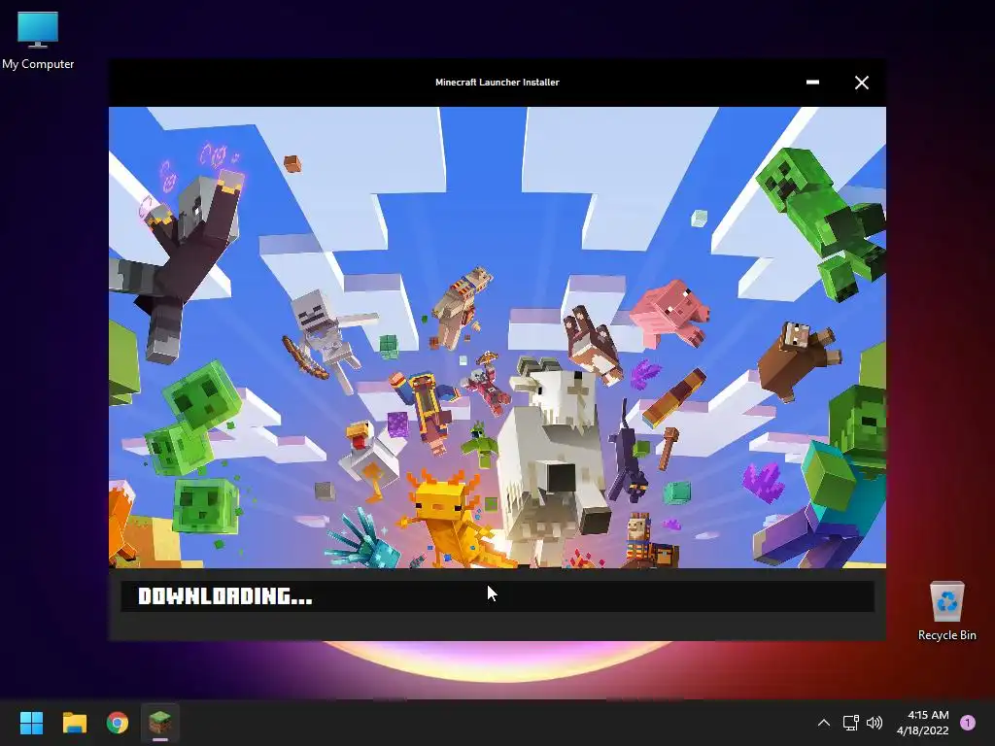995x746 pixels.
Task: Click the Downloading progress bar
Action: (497, 596)
